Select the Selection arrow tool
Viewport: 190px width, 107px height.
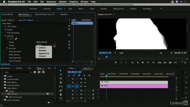coord(61,70)
